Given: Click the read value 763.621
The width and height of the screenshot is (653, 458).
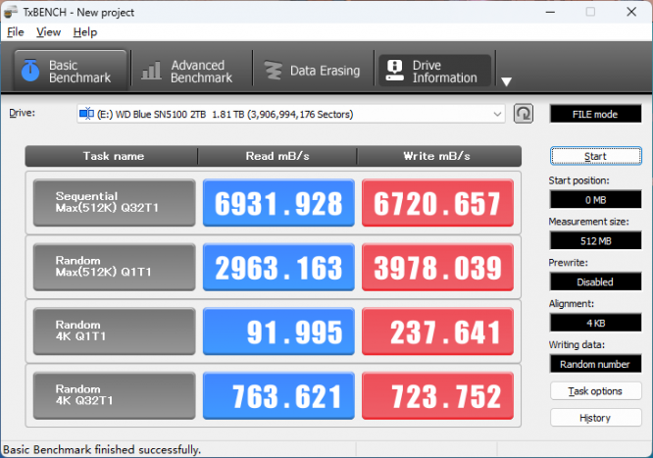Looking at the screenshot, I should pyautogui.click(x=278, y=395).
